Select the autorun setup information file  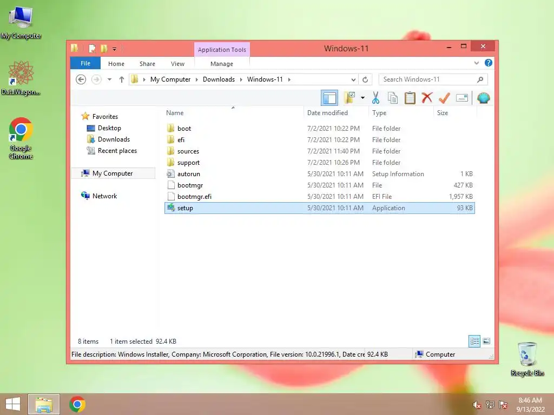(x=319, y=174)
